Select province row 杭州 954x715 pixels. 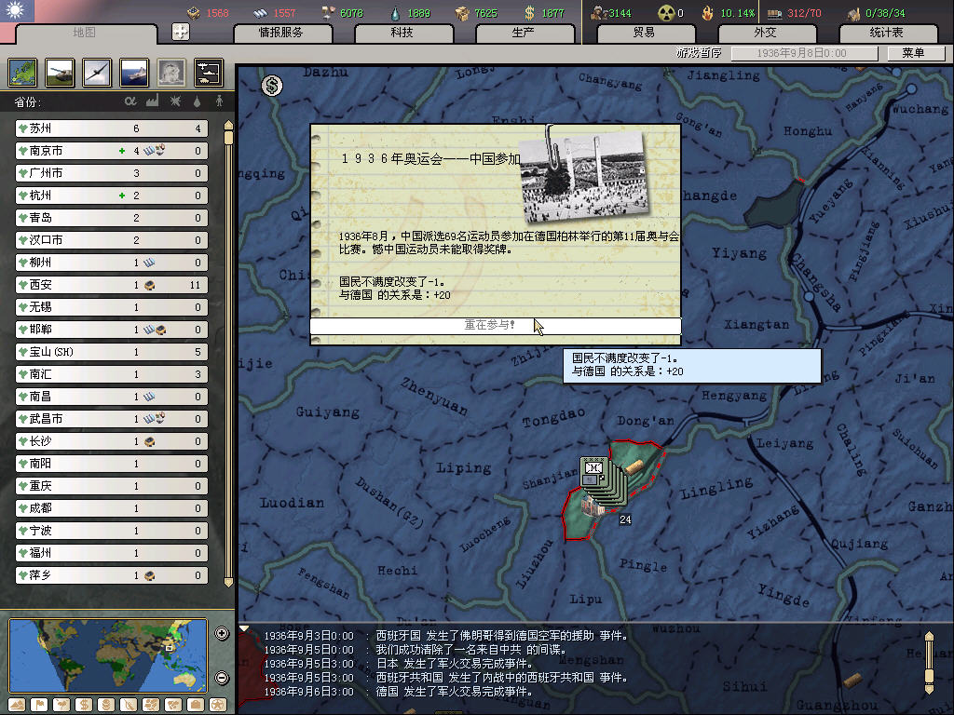pyautogui.click(x=112, y=196)
